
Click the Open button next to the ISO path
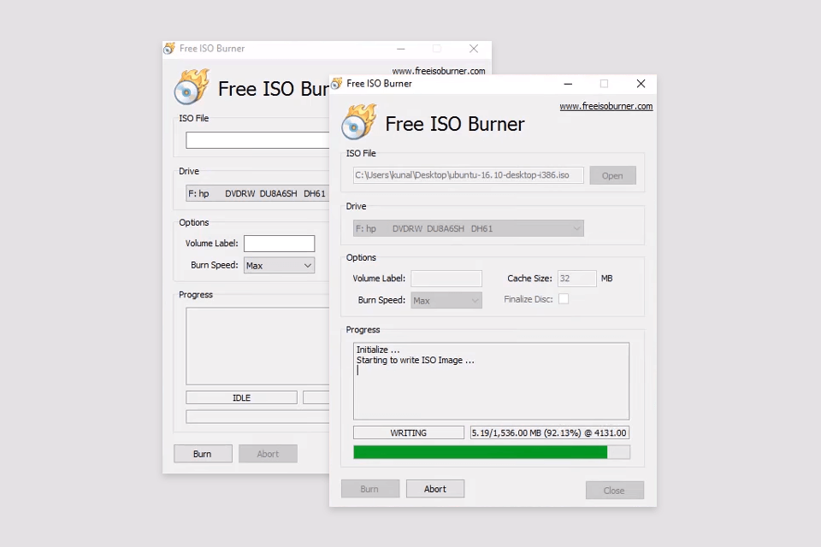(x=612, y=175)
